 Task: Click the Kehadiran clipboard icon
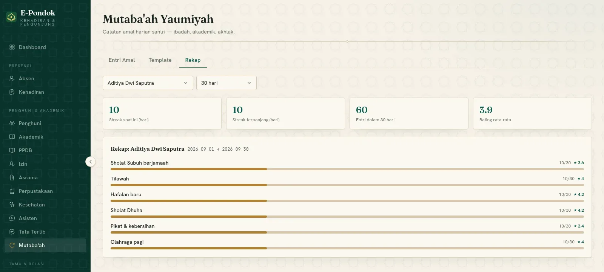[12, 92]
